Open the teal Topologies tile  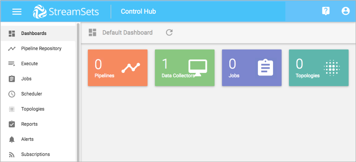(319, 68)
